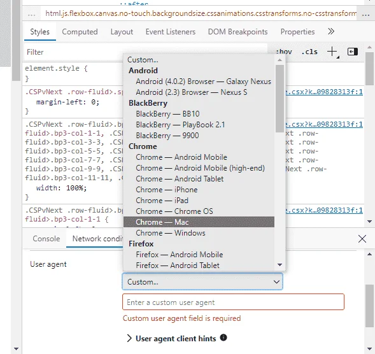This screenshot has height=354, width=375.
Task: Pick Chrome — iPhone user agent
Action: coord(199,190)
